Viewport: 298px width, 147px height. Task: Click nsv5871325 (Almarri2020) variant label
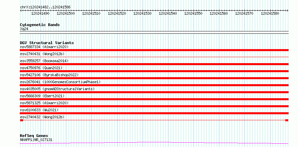(x=44, y=103)
